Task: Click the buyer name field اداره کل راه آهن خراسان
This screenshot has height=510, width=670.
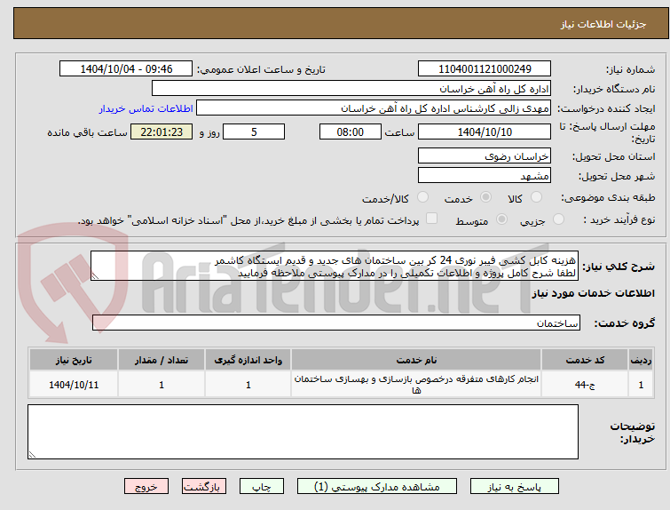Action: pyautogui.click(x=351, y=89)
